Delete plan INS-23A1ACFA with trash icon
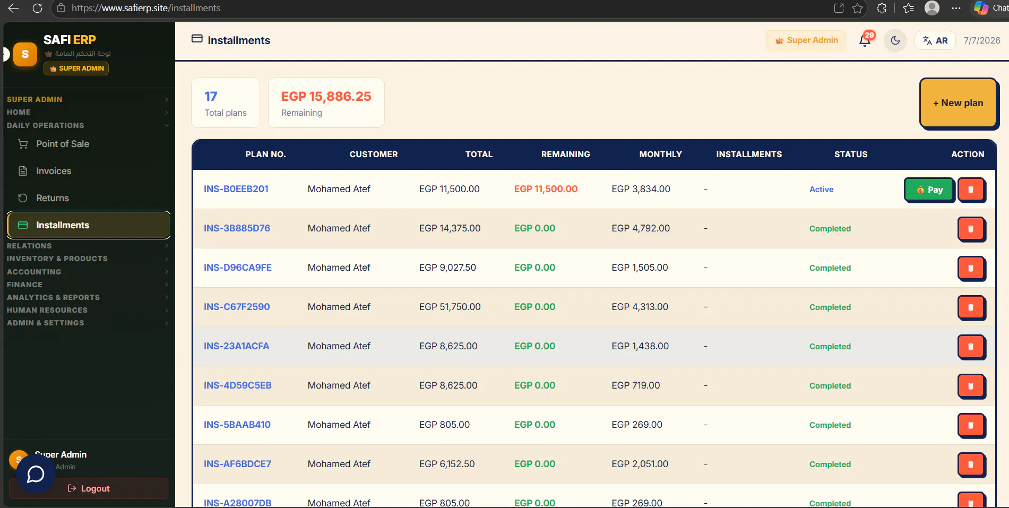 971,347
